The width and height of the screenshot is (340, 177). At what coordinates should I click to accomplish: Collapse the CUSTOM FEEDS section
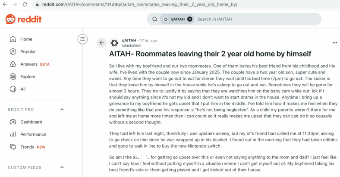[62, 167]
